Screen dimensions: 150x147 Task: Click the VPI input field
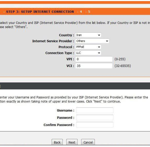click(x=94, y=59)
